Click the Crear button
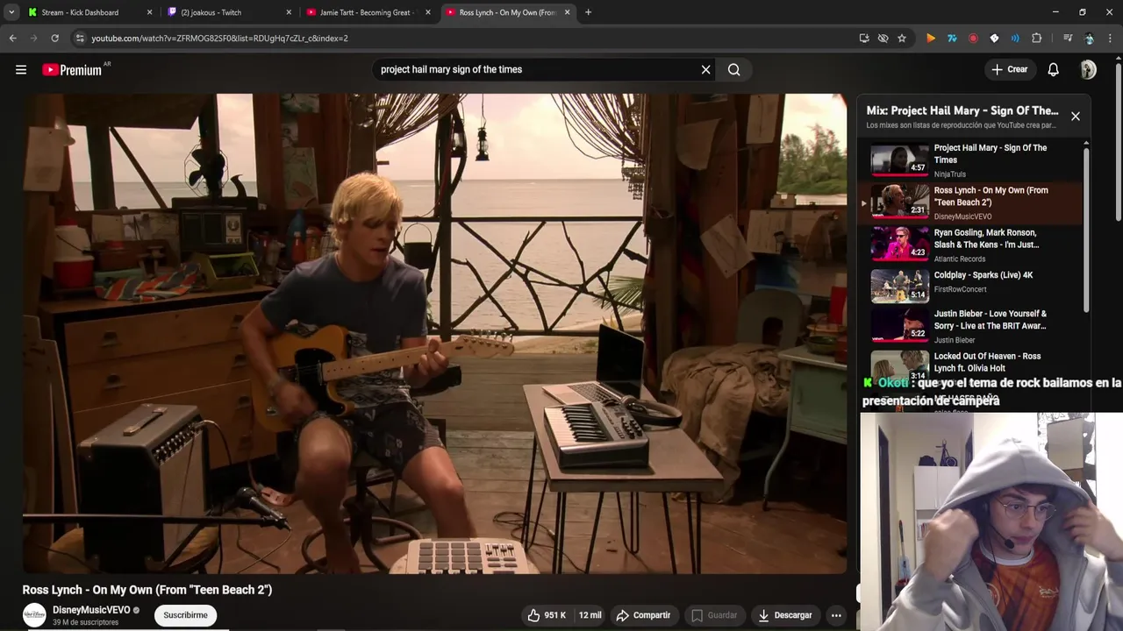The image size is (1123, 631). (x=1010, y=70)
